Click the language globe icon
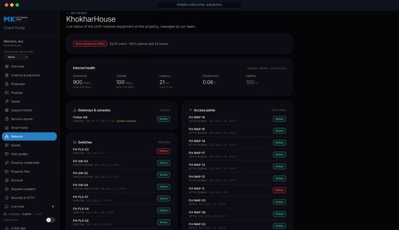Viewport: 399px width, 230px height. pyautogui.click(x=5, y=214)
